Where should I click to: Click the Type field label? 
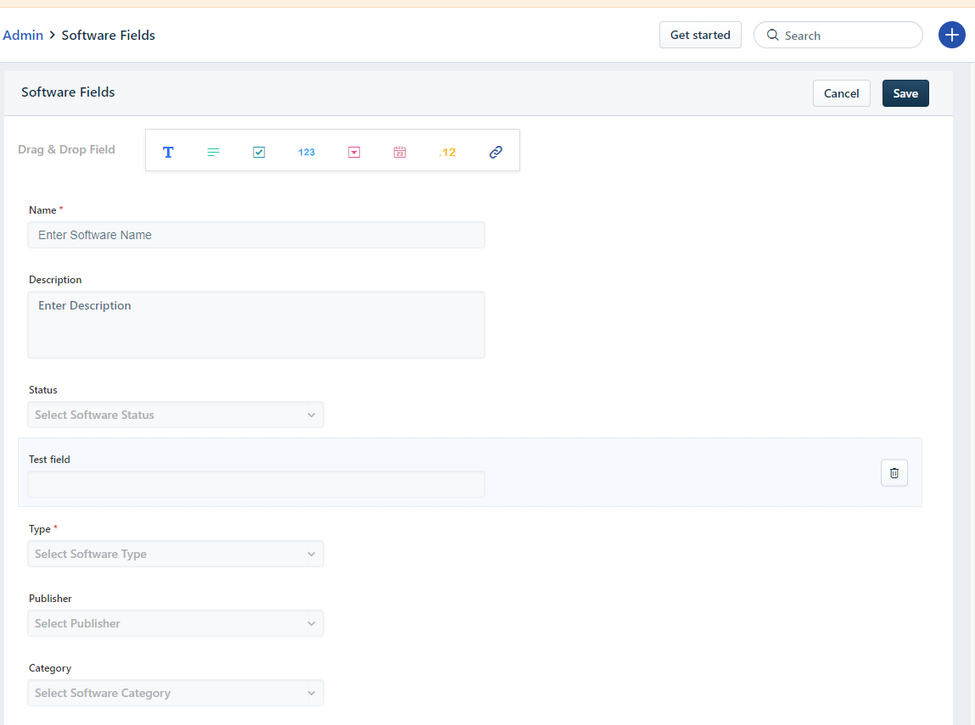click(40, 529)
